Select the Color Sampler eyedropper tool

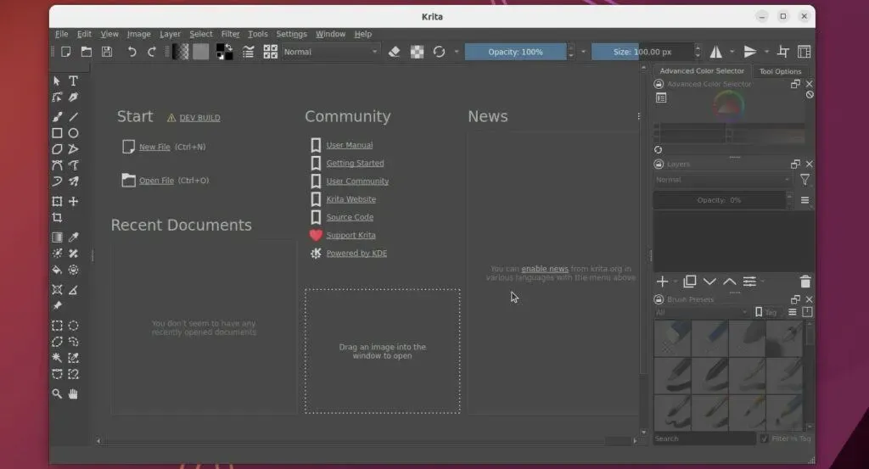point(73,237)
